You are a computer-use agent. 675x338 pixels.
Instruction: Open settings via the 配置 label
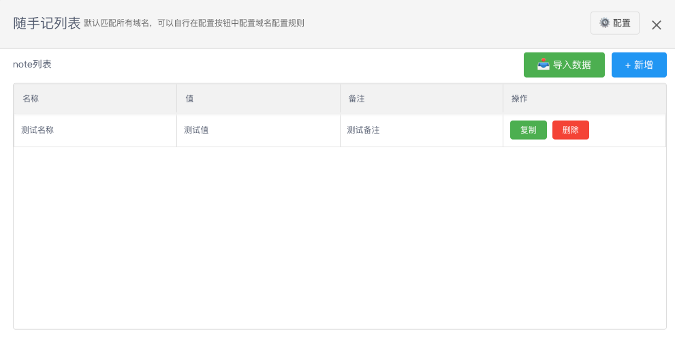(x=622, y=23)
